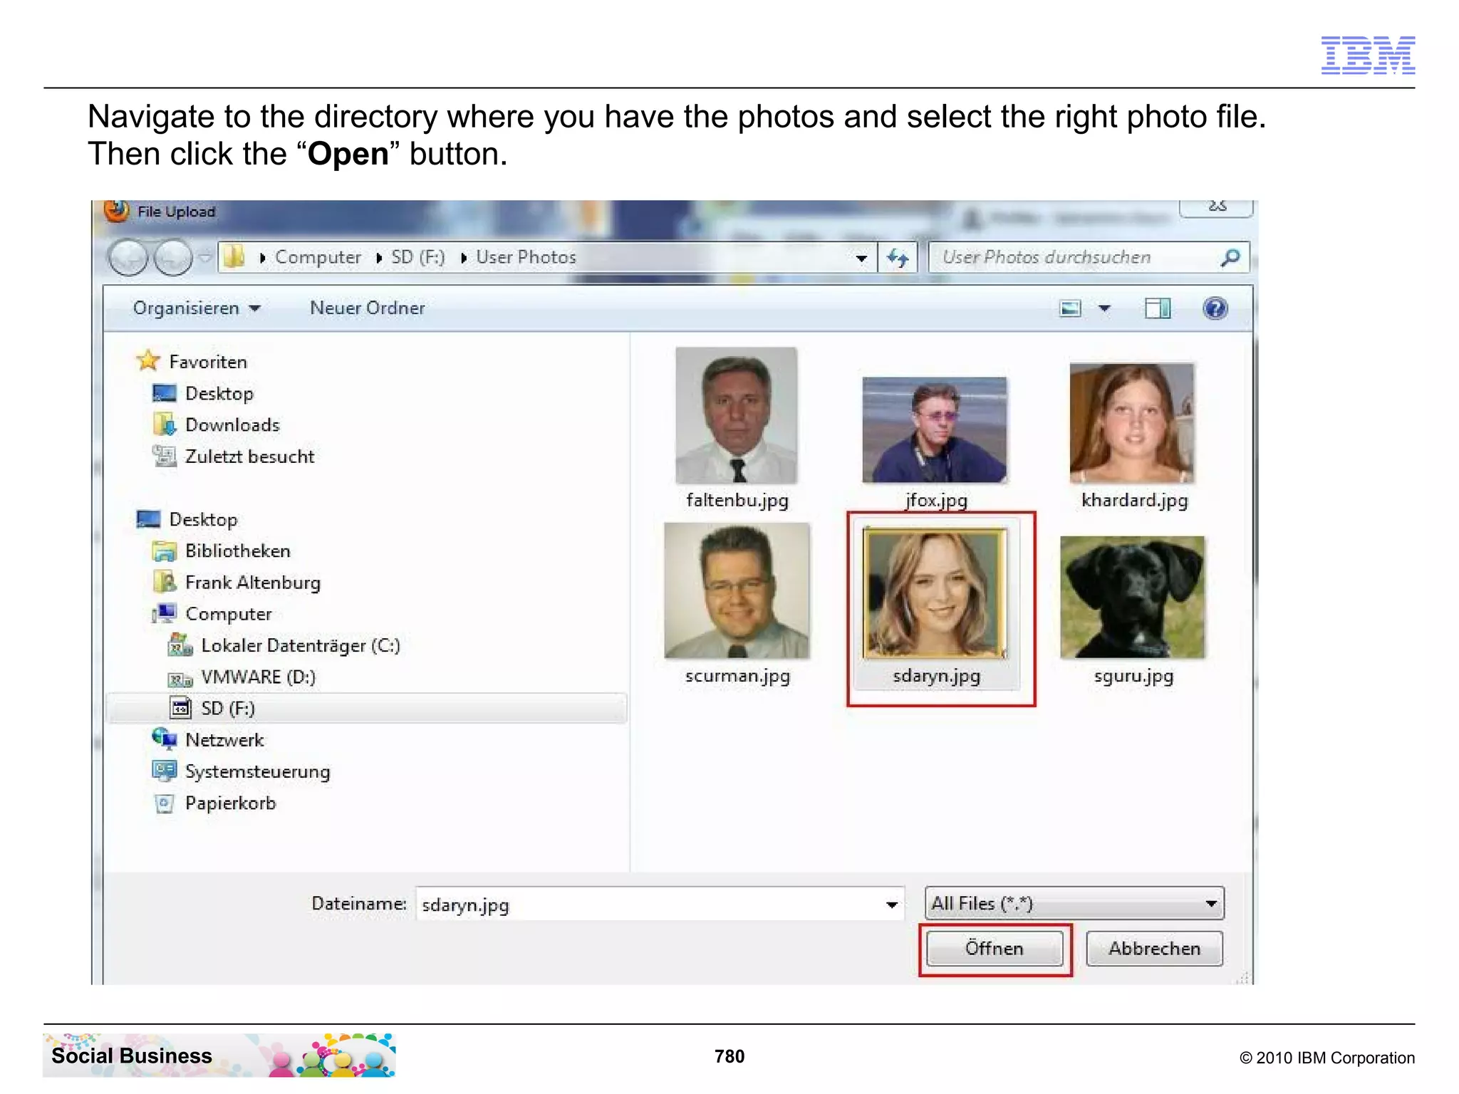
Task: Click the Forward navigation arrow button
Action: (x=173, y=256)
